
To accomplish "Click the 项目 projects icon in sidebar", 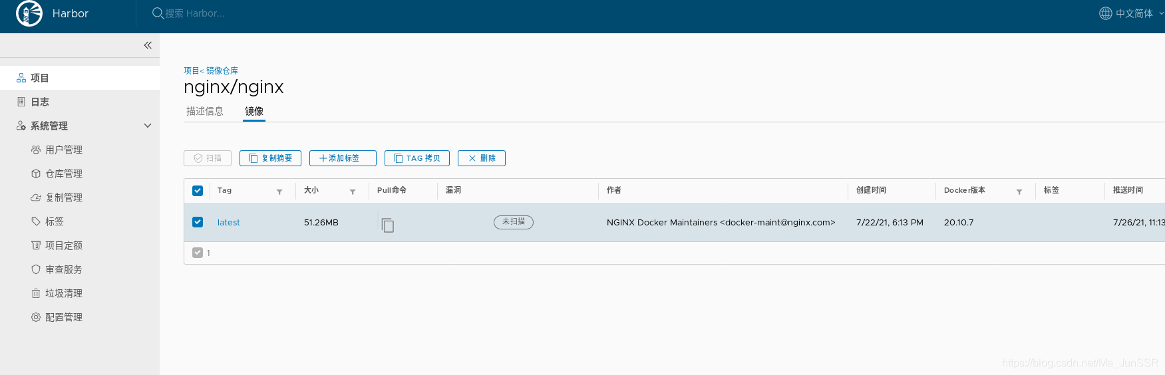I will [21, 78].
